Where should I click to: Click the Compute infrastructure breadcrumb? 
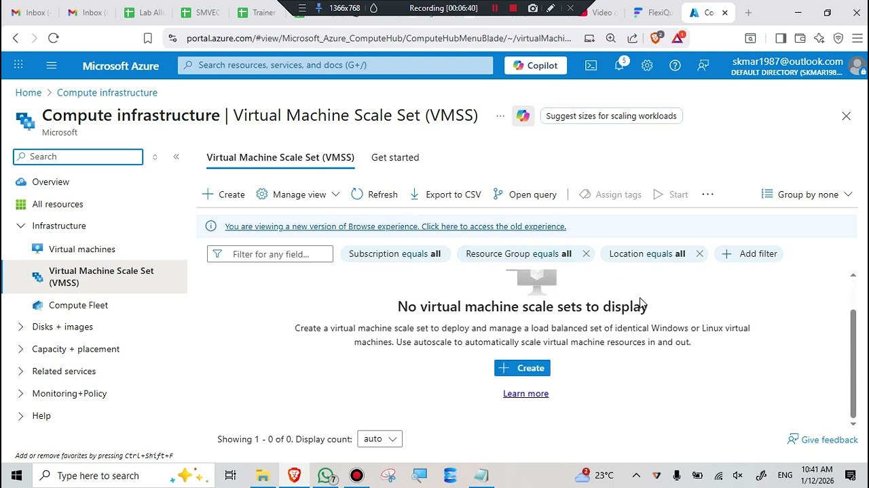click(x=107, y=92)
